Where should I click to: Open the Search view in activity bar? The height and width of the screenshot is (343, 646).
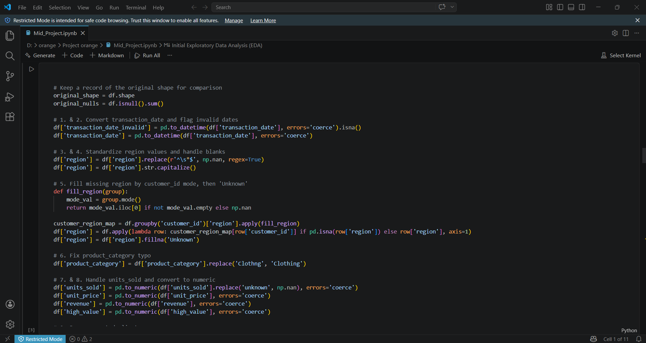click(10, 56)
